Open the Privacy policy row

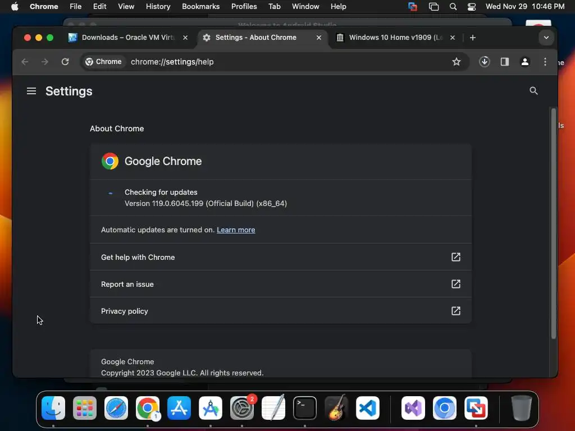[281, 311]
